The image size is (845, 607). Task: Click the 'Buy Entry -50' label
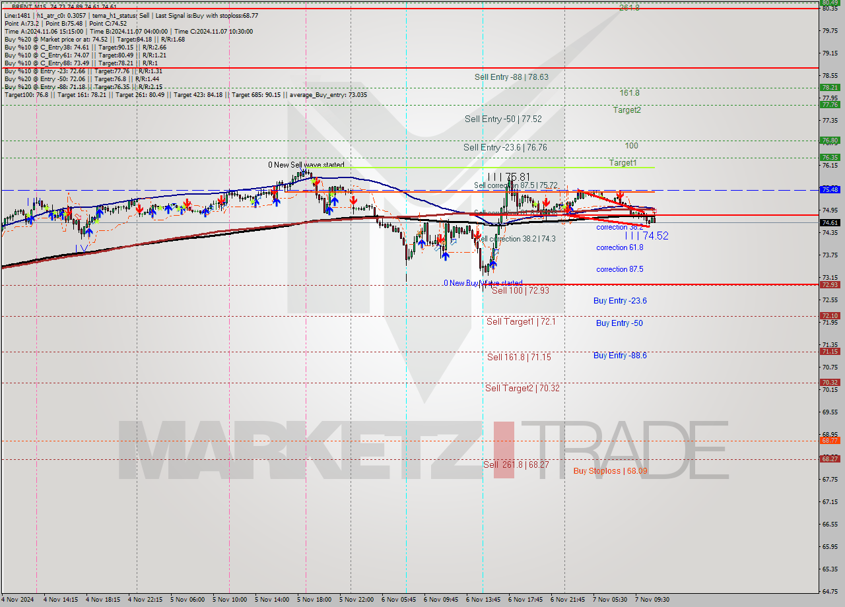[x=619, y=323]
